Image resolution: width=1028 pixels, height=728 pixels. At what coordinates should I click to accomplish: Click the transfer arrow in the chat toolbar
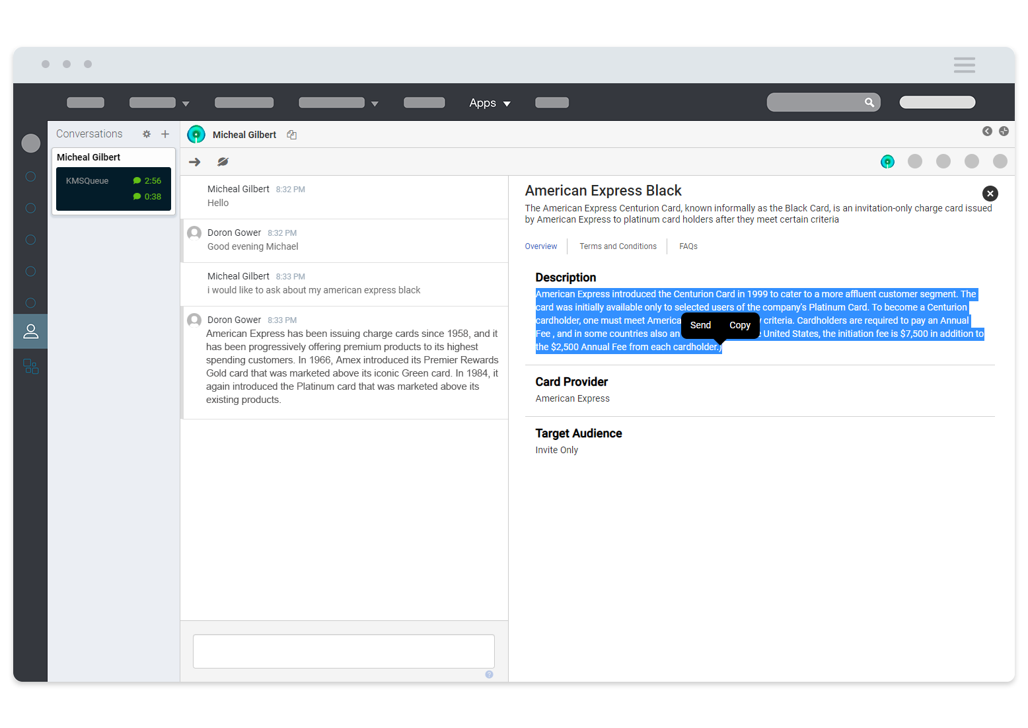pos(194,161)
